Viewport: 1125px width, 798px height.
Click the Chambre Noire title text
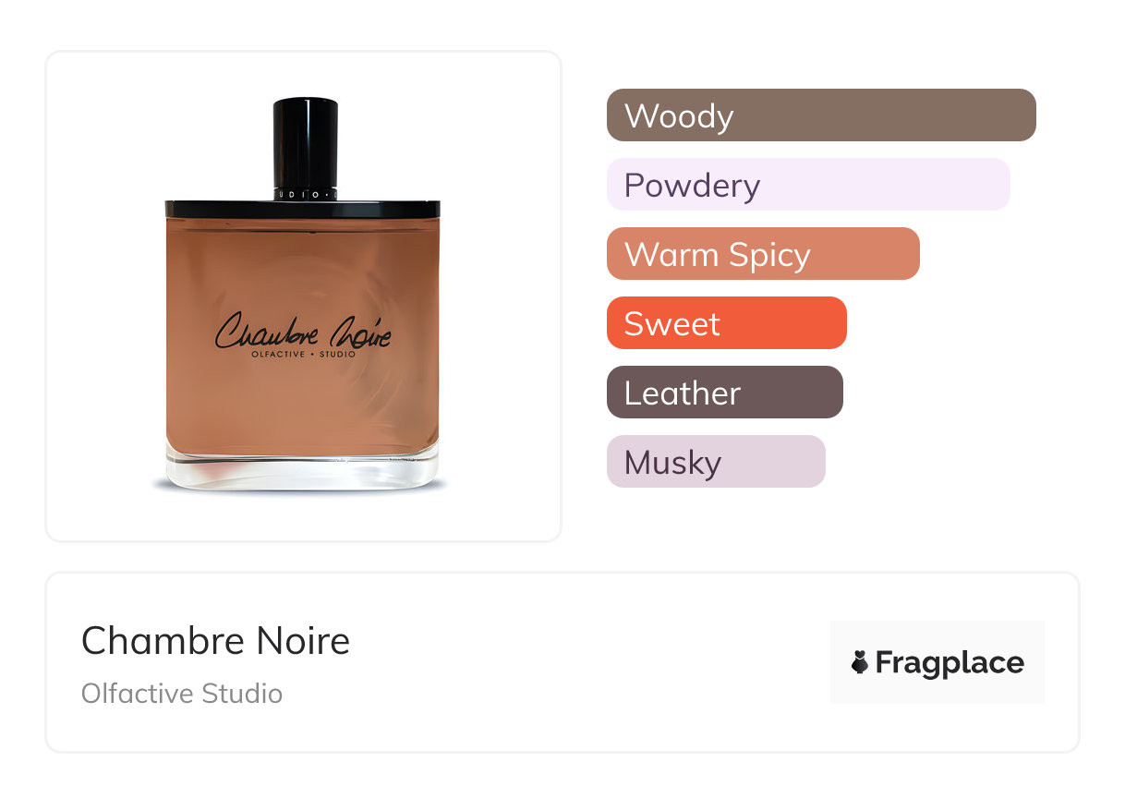(216, 640)
